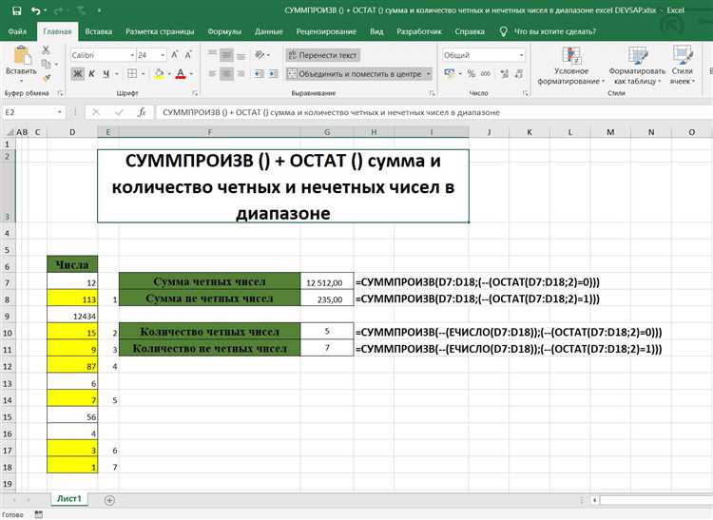Add a new sheet with plus icon
Image resolution: width=713 pixels, height=520 pixels.
[x=109, y=500]
